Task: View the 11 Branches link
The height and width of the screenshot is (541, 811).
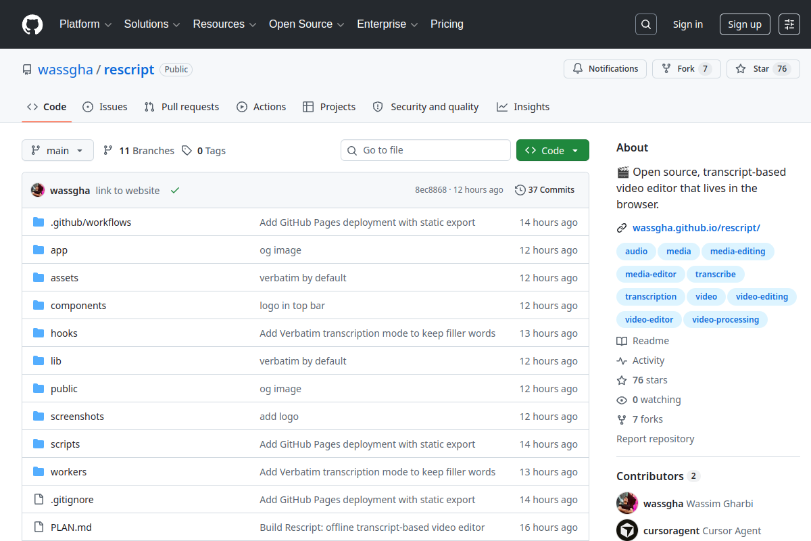Action: click(x=139, y=150)
